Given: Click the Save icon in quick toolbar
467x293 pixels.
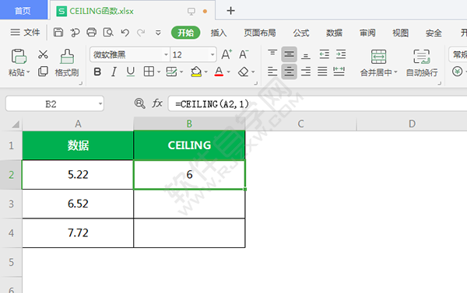Looking at the screenshot, I should click(58, 32).
